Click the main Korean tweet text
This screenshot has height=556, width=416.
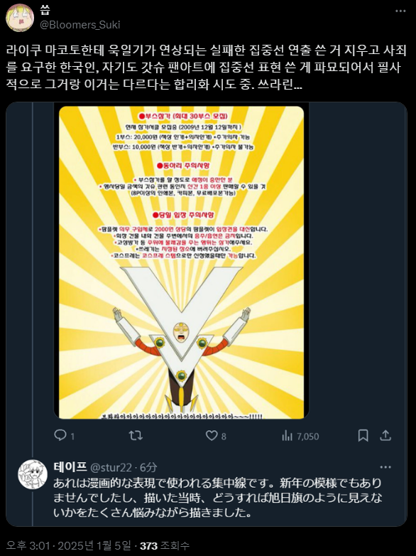(207, 68)
